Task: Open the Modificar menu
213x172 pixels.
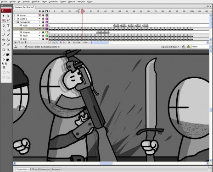Action: pos(35,2)
